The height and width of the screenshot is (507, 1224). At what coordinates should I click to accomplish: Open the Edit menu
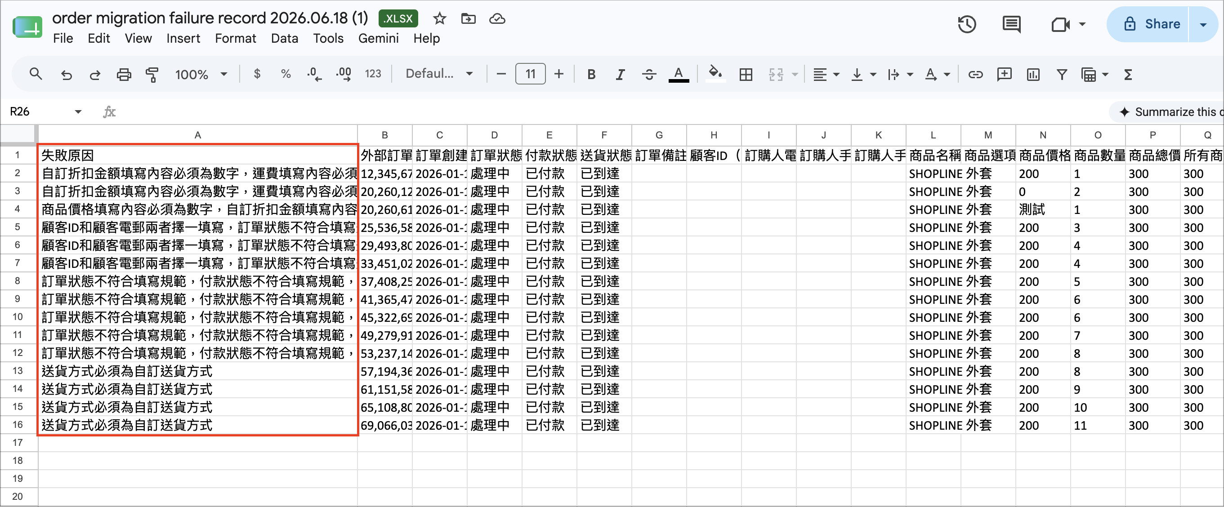click(99, 39)
